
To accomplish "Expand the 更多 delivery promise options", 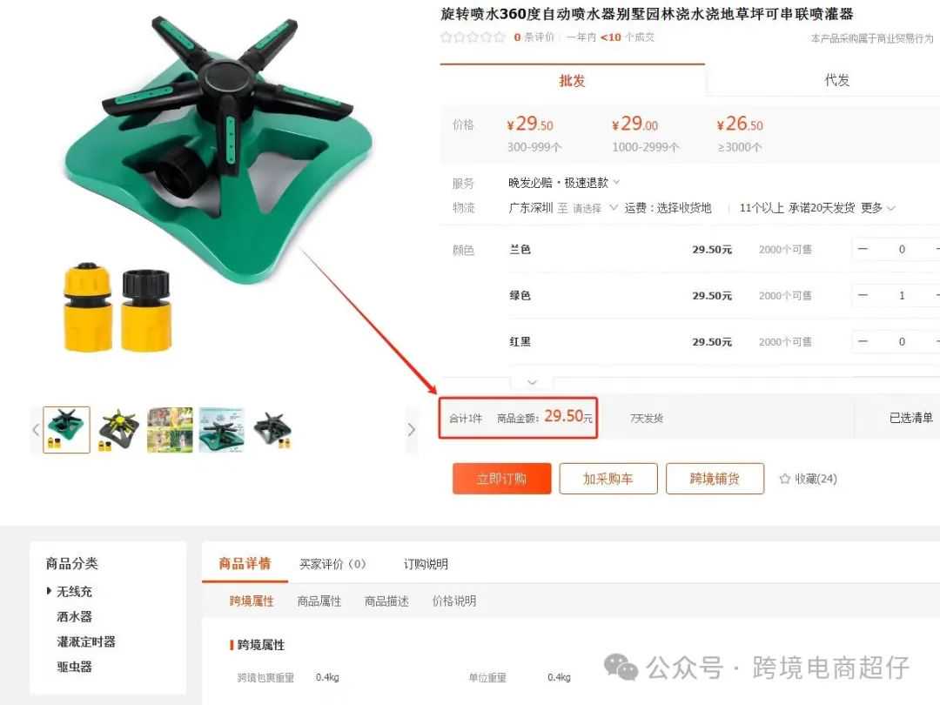I will (878, 208).
